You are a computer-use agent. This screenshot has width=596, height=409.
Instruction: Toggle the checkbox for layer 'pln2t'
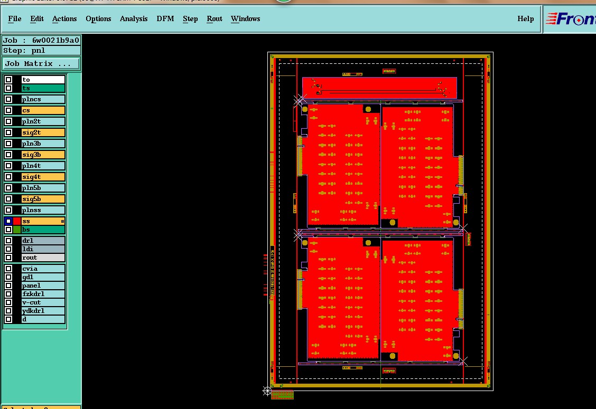(x=8, y=121)
